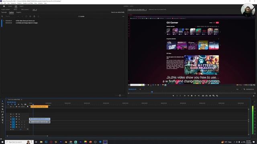The width and height of the screenshot is (257, 144).
Task: Select the orange caption clip on timeline
Action: pos(39,107)
